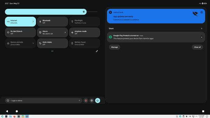Click the volume speaker tray icon

187,116
